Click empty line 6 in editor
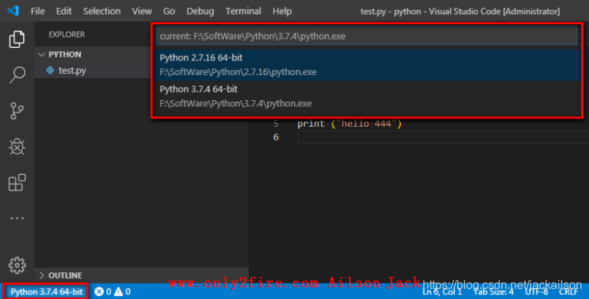Viewport: 589px width, 299px height. click(x=443, y=137)
